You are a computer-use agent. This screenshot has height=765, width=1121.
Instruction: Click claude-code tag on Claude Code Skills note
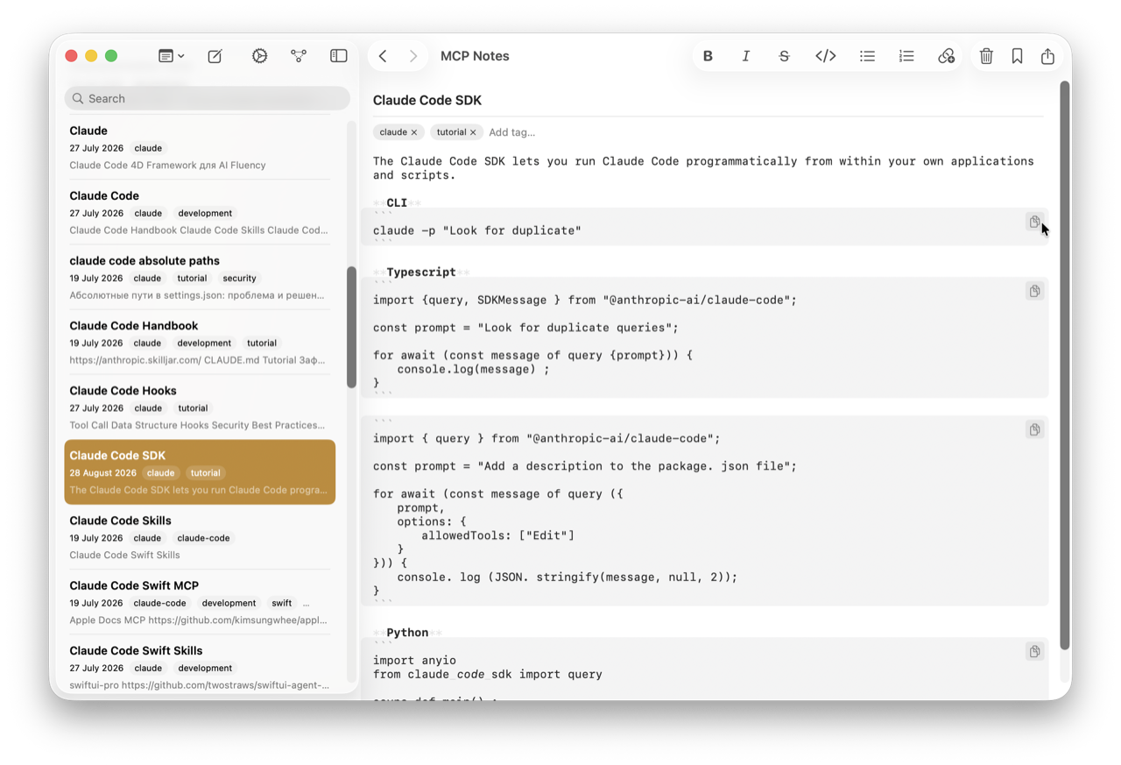203,538
